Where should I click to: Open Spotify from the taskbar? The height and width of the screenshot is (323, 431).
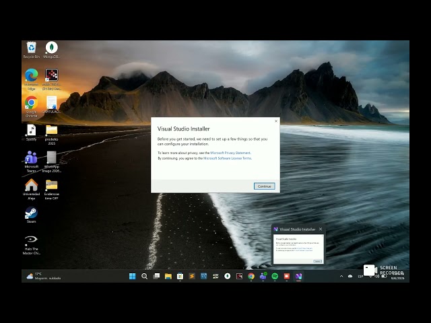coord(275,277)
